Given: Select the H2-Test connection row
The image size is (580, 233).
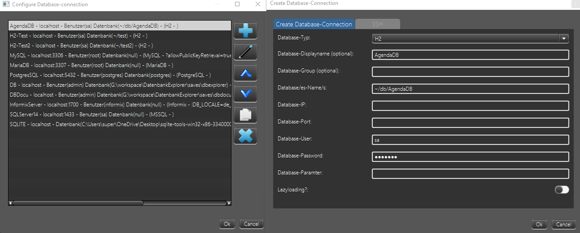Looking at the screenshot, I should click(x=120, y=36).
